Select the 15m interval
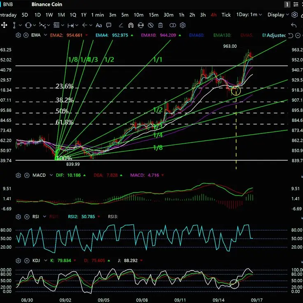Image resolution: width=303 pixels, height=303 pixels. (x=154, y=15)
